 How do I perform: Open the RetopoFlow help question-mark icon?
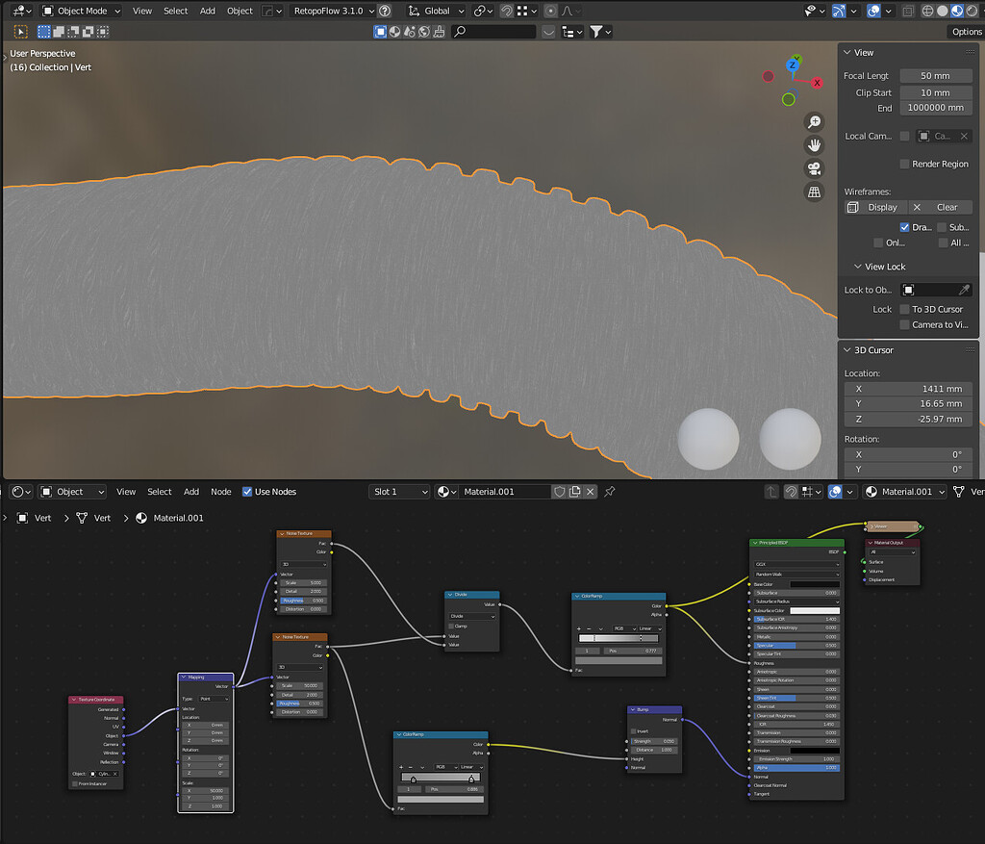point(385,11)
